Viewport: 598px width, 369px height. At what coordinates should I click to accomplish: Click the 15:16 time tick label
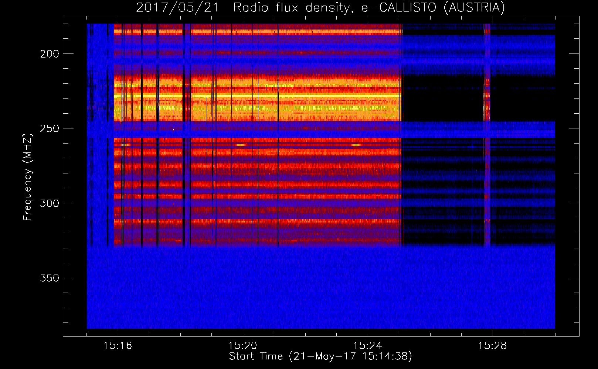[x=118, y=345]
